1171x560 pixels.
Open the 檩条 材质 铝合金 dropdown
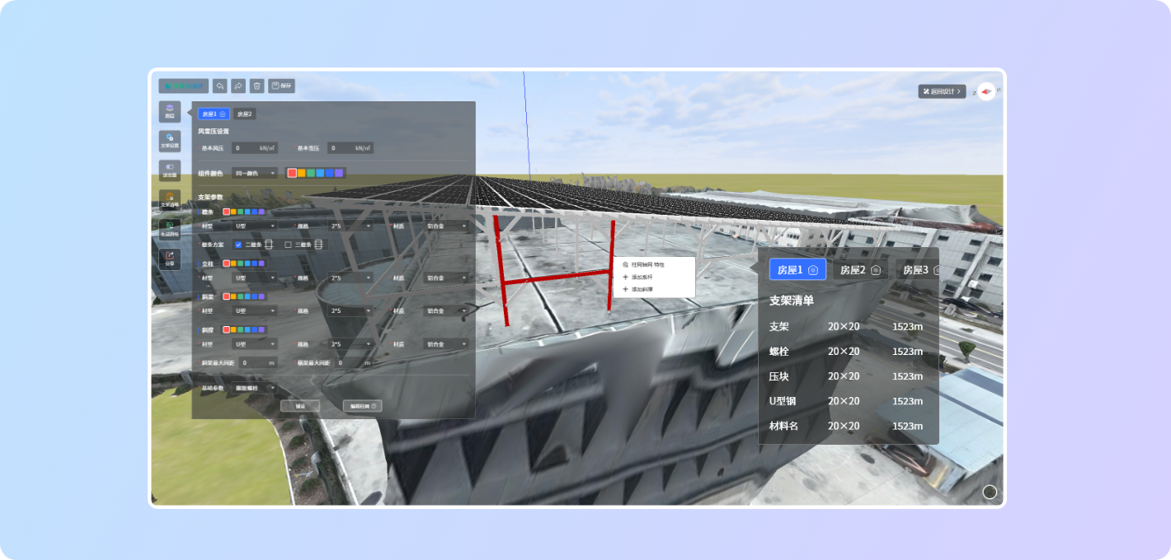pos(446,226)
